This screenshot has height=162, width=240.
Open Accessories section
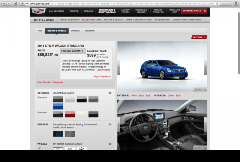(x=162, y=20)
